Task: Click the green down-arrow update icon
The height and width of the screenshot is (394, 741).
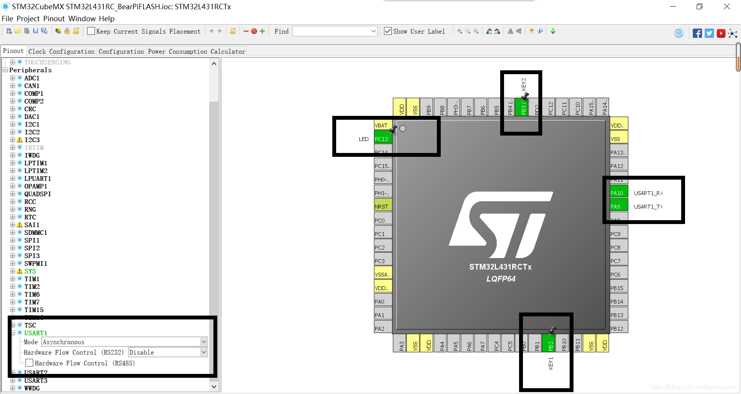Action: pos(553,31)
